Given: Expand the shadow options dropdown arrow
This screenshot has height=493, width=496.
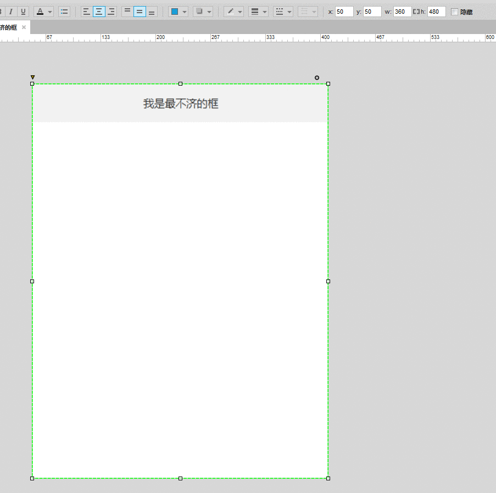Looking at the screenshot, I should (x=209, y=12).
